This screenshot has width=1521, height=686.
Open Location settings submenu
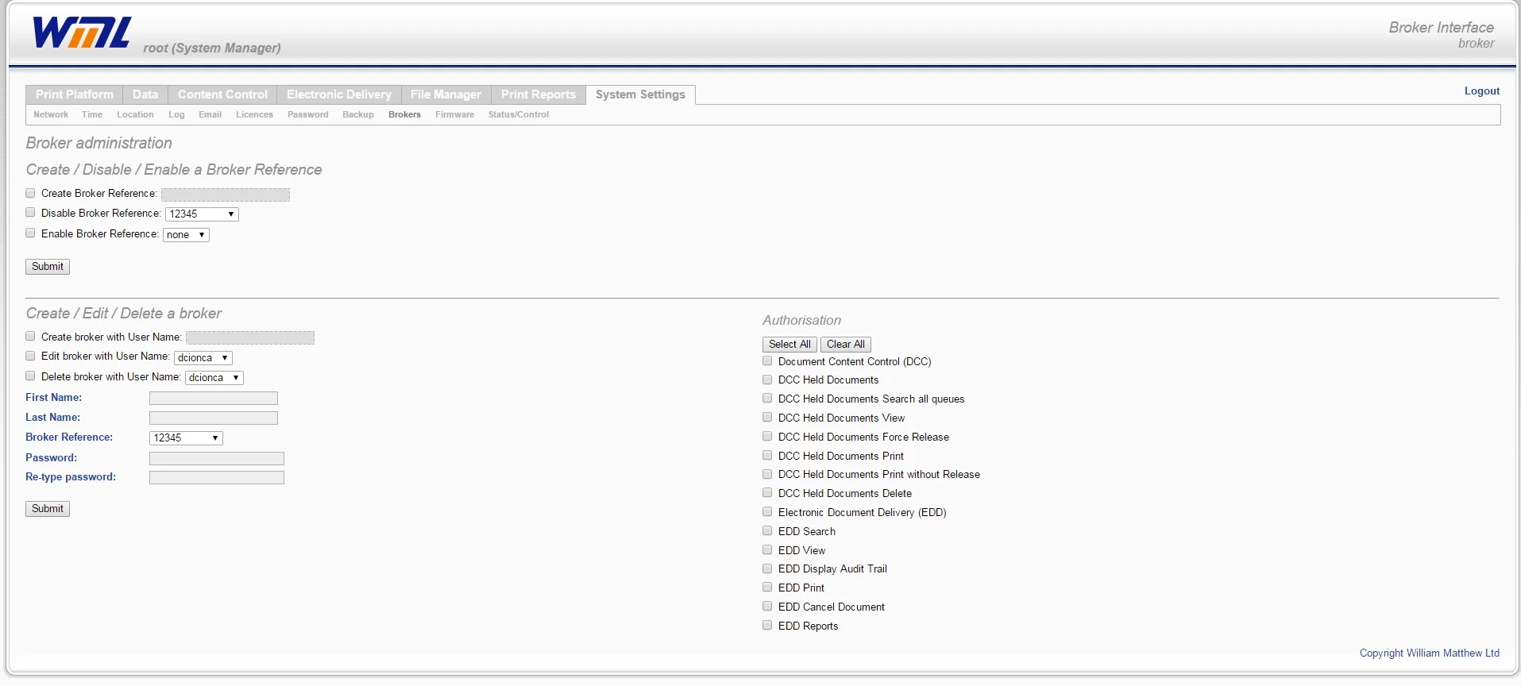tap(135, 114)
